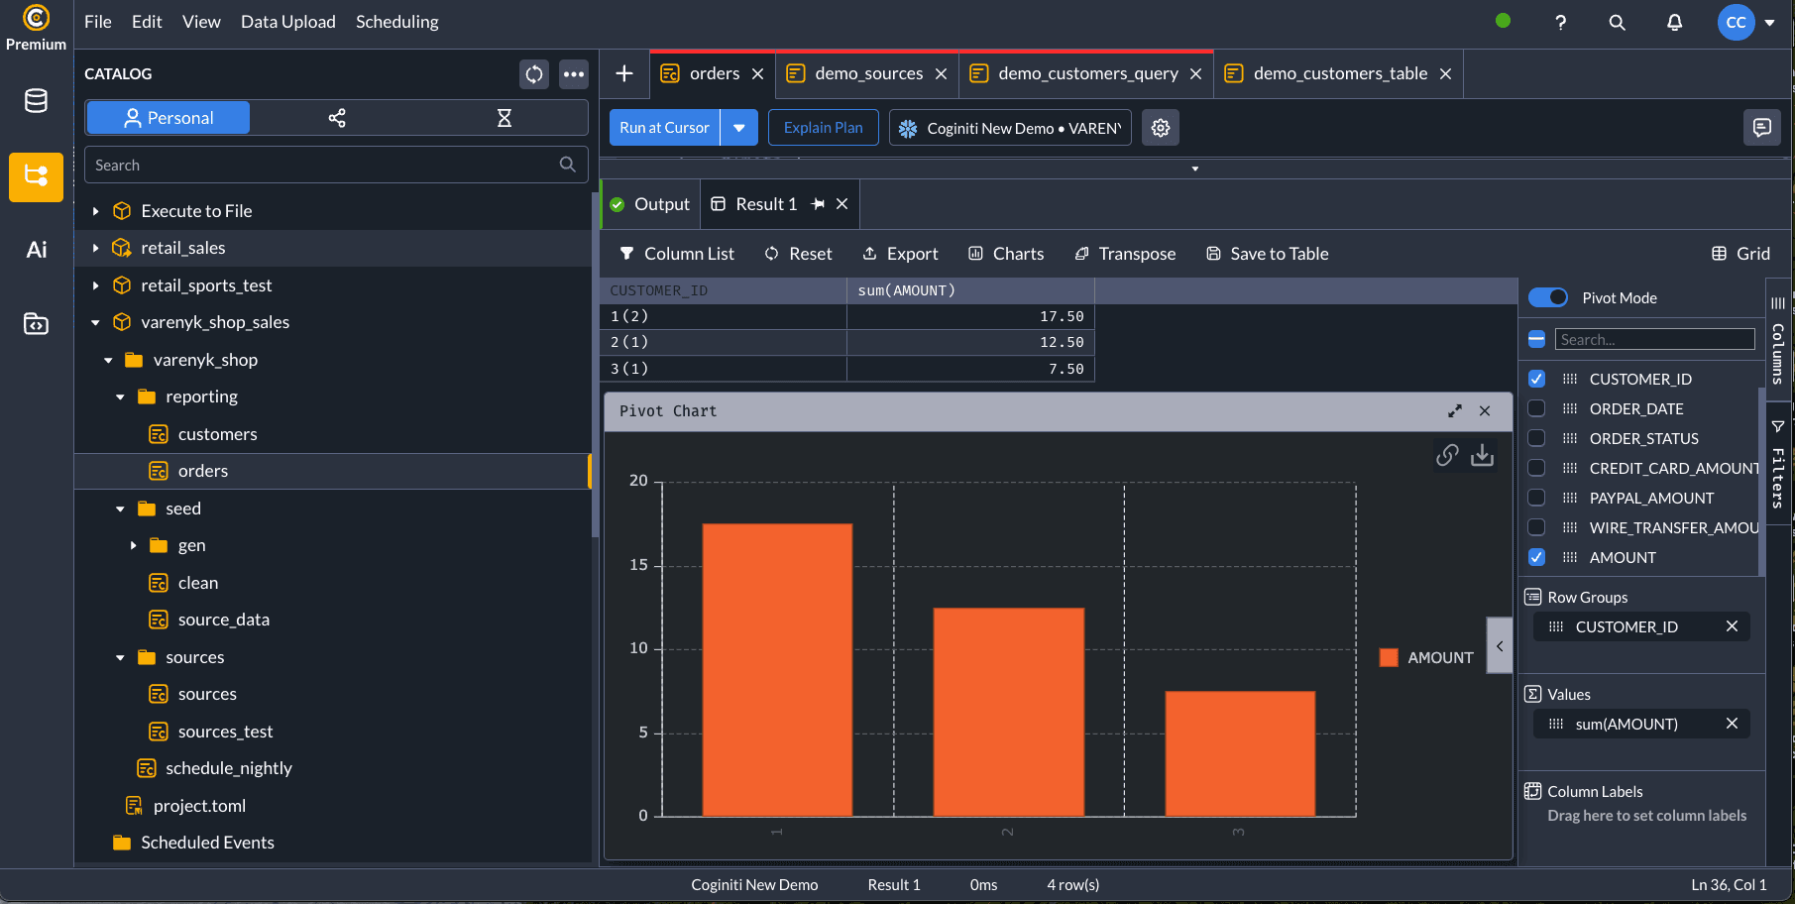Turn off Pivot Mode toggle
1795x904 pixels.
click(x=1547, y=297)
